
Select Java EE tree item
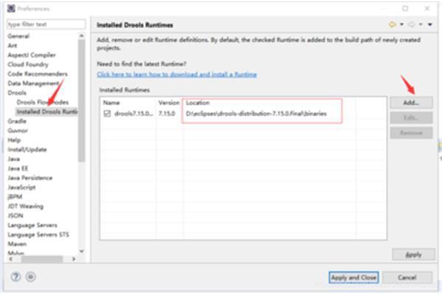point(18,168)
